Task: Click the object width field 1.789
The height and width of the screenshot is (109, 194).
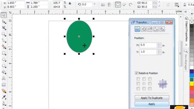Action: [x=39, y=3]
